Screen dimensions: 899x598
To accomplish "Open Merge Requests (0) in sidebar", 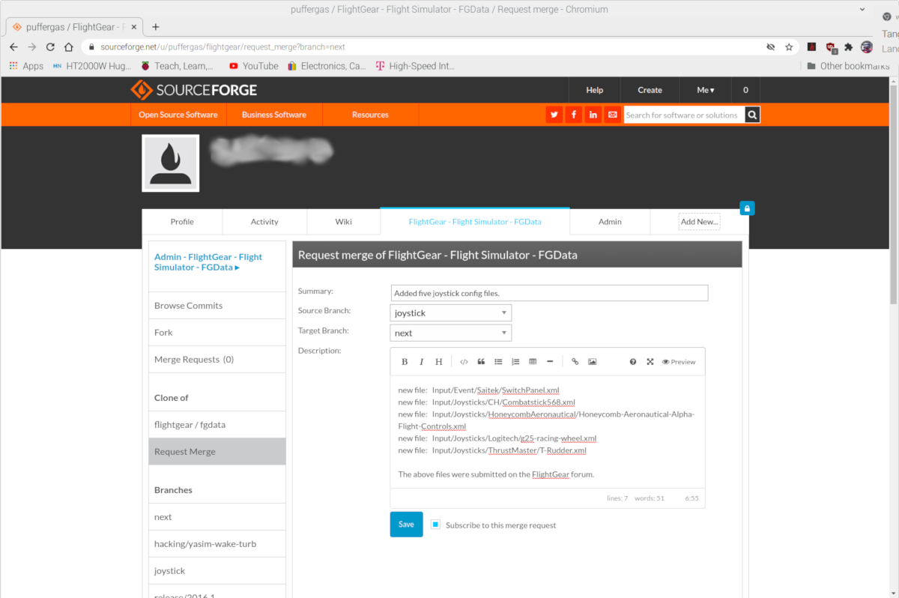I will 217,359.
